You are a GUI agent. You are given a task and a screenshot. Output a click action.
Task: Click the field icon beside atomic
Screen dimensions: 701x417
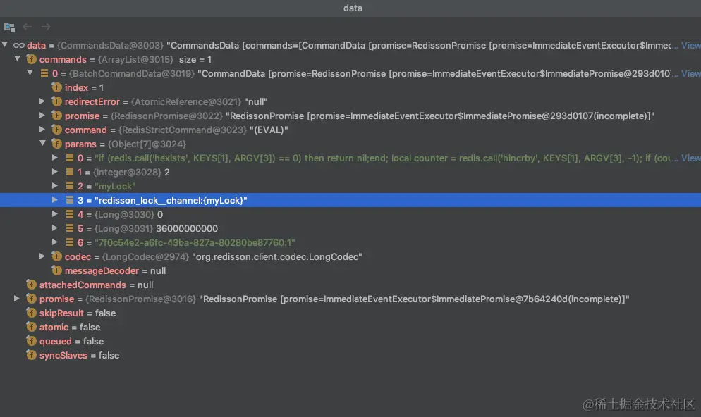[31, 326]
